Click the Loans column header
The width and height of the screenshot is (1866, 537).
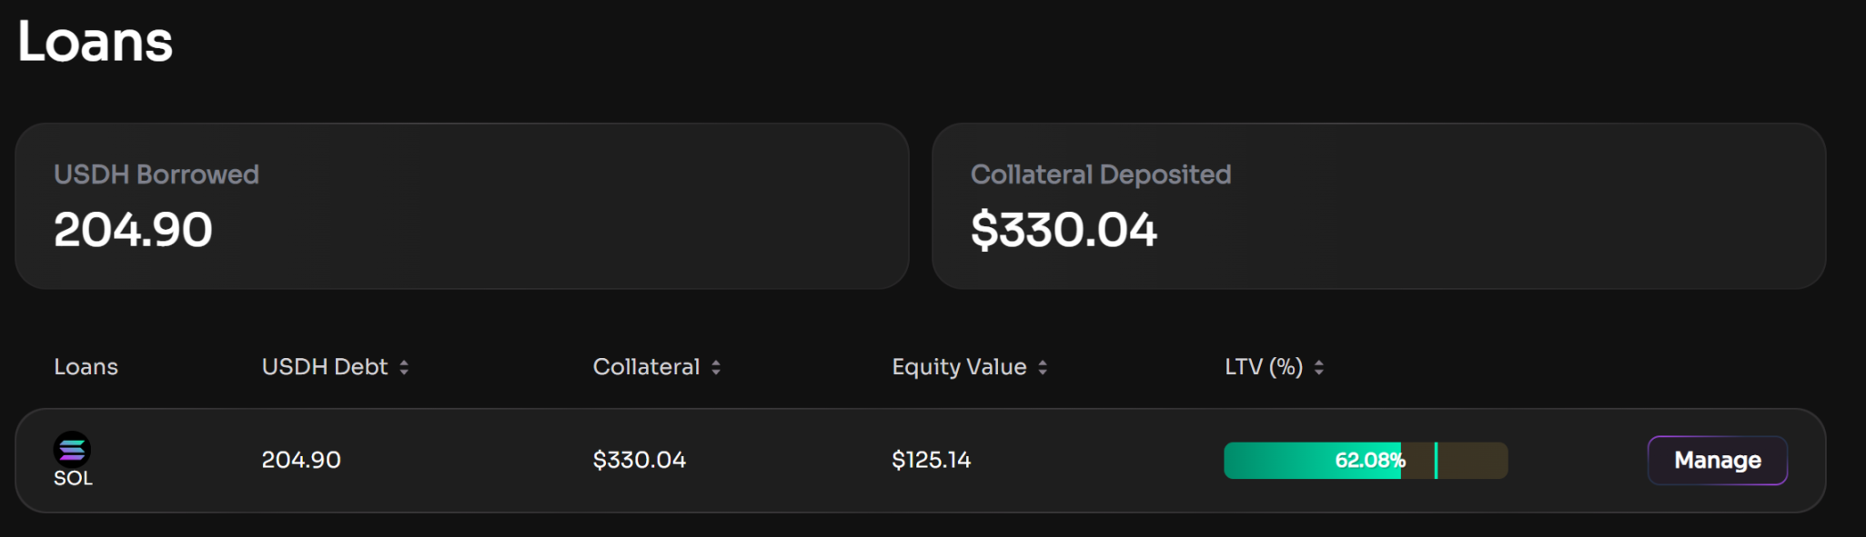coord(86,366)
